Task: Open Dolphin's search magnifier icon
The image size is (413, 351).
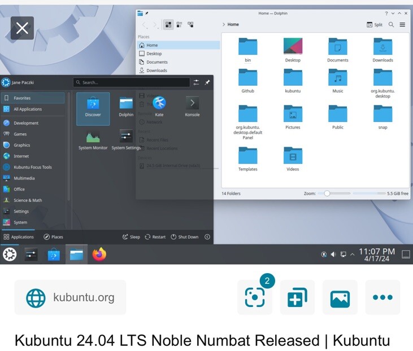Action: [x=391, y=24]
